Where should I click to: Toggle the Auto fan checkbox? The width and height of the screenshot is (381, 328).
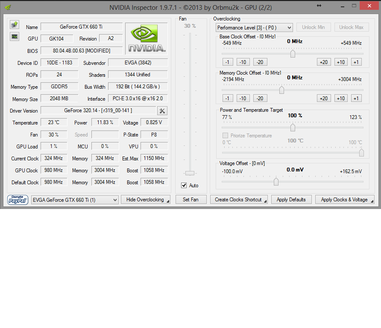(184, 186)
